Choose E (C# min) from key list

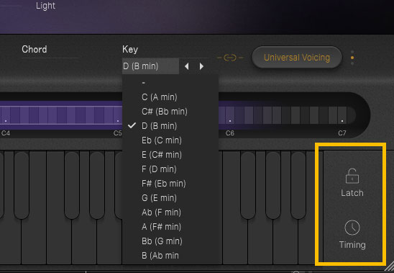(170, 155)
